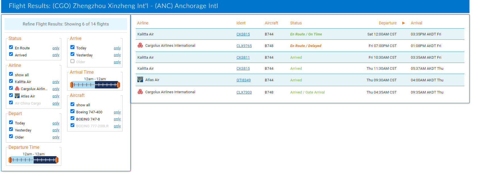
Task: Click the En Route / Delayed status text
Action: click(x=306, y=46)
